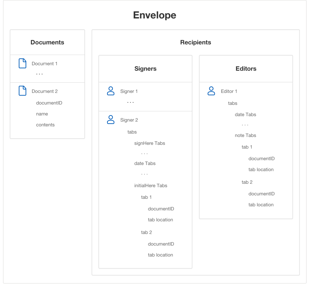This screenshot has width=313, height=291.
Task: Select the Editors section title
Action: [x=246, y=68]
